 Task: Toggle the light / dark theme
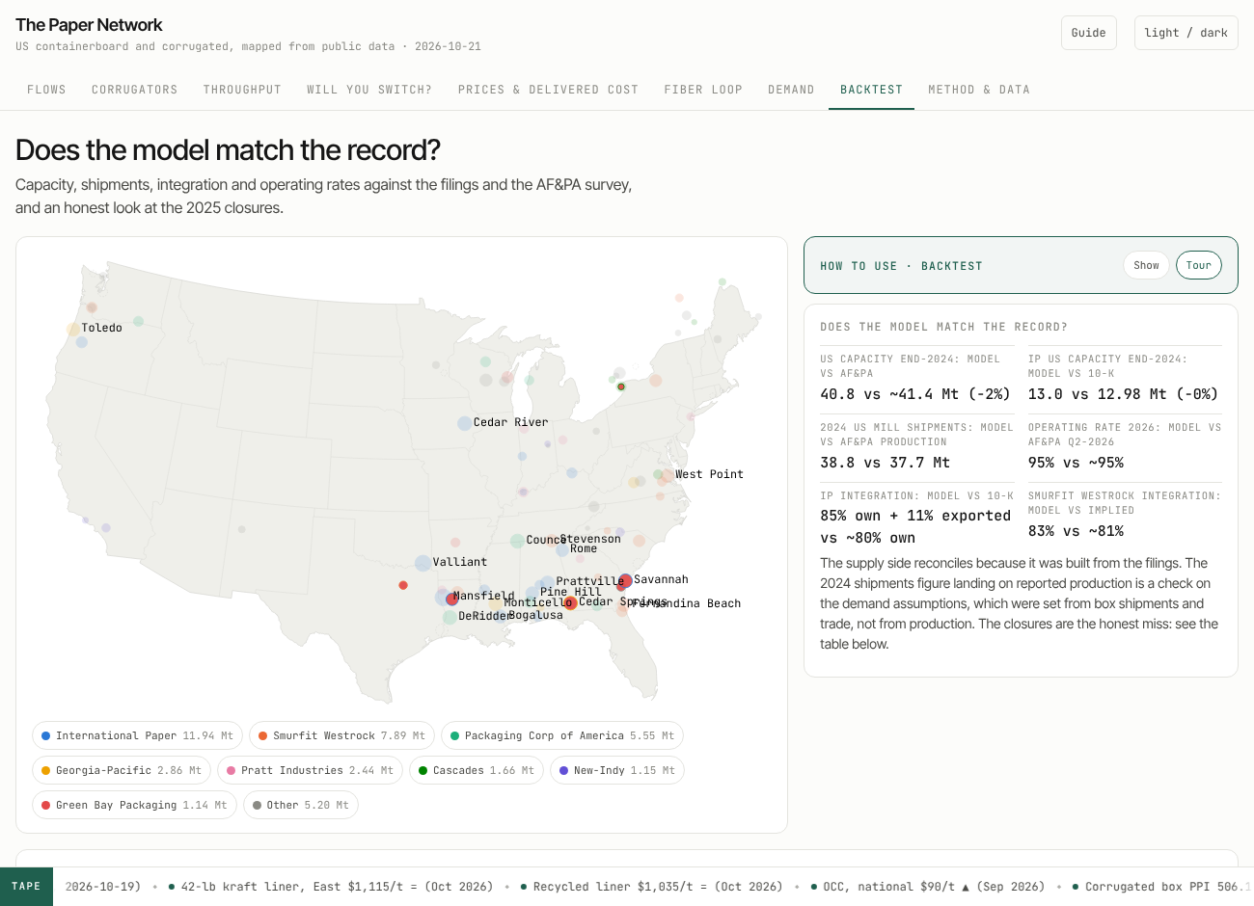(x=1186, y=33)
